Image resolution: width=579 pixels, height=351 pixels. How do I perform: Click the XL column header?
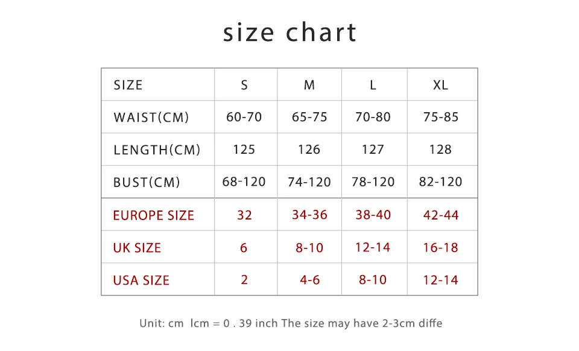[x=440, y=85]
